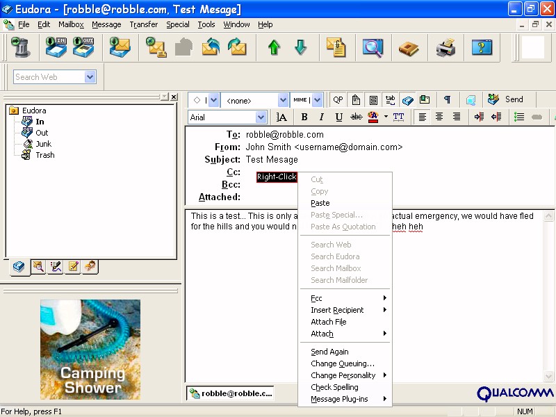This screenshot has height=417, width=556.
Task: Click the increase indent icon
Action: 479,117
